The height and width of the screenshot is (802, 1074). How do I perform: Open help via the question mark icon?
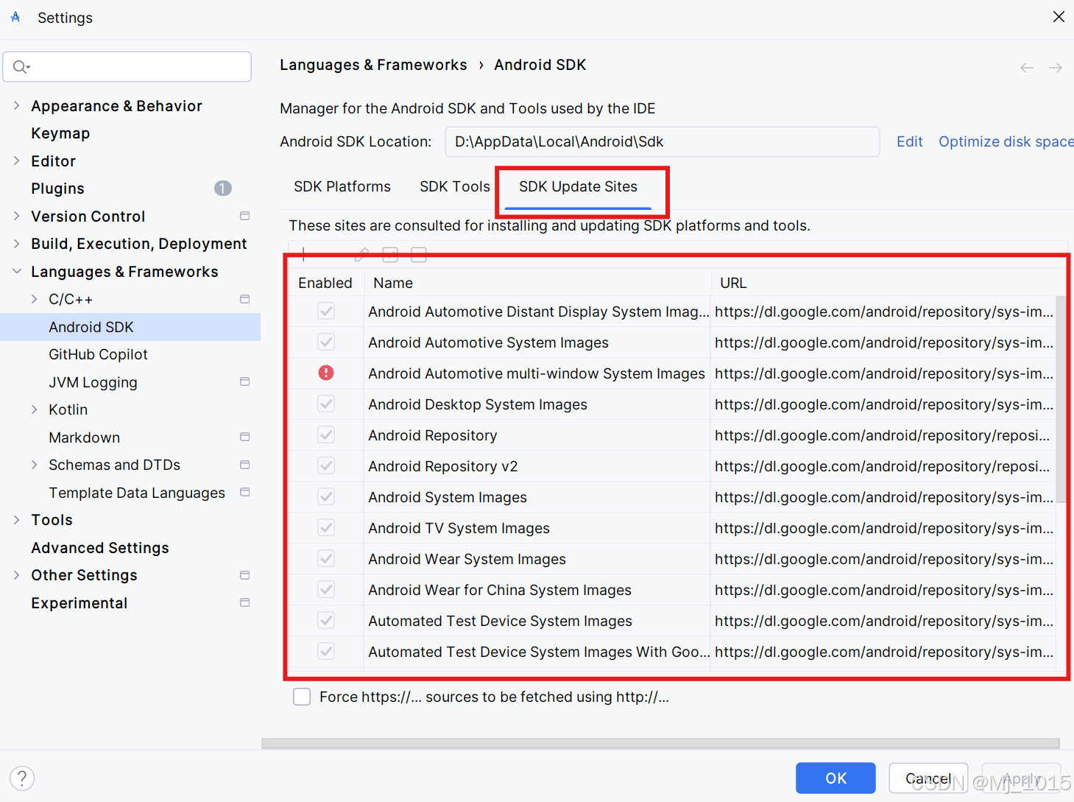(x=22, y=778)
